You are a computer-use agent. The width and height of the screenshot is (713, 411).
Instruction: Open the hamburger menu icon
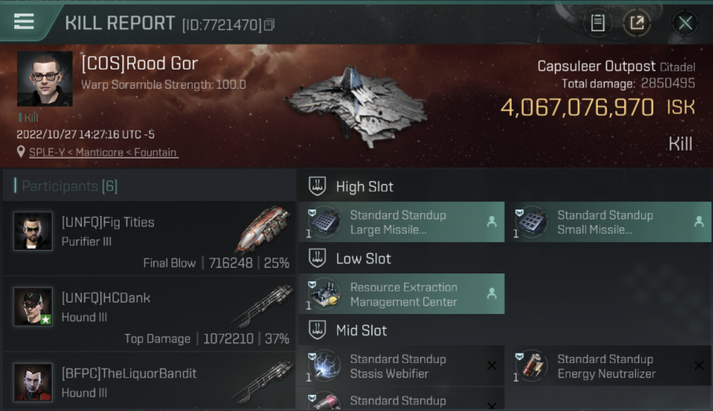[24, 22]
